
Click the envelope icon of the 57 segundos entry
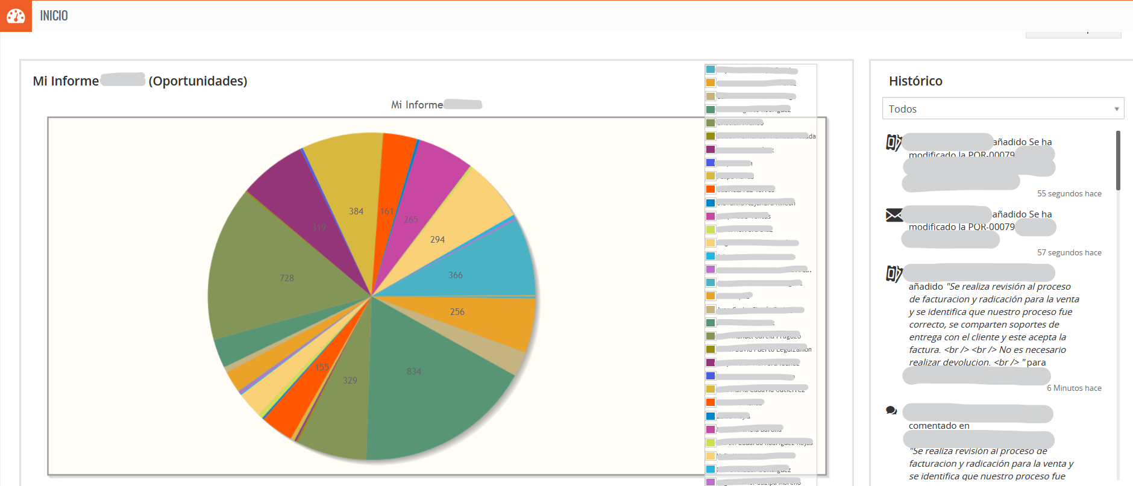(894, 215)
